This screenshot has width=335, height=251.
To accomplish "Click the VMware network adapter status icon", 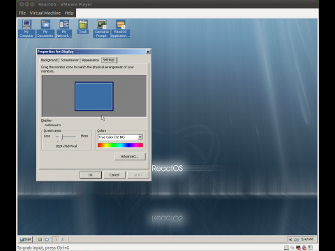I will (298, 248).
